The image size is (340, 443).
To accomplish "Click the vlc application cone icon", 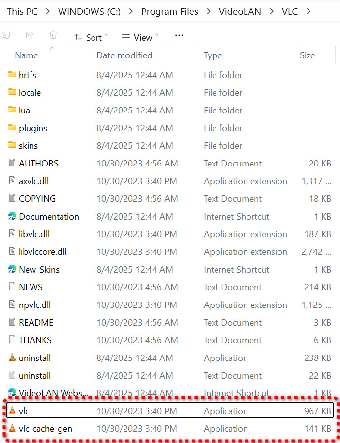I will point(12,411).
